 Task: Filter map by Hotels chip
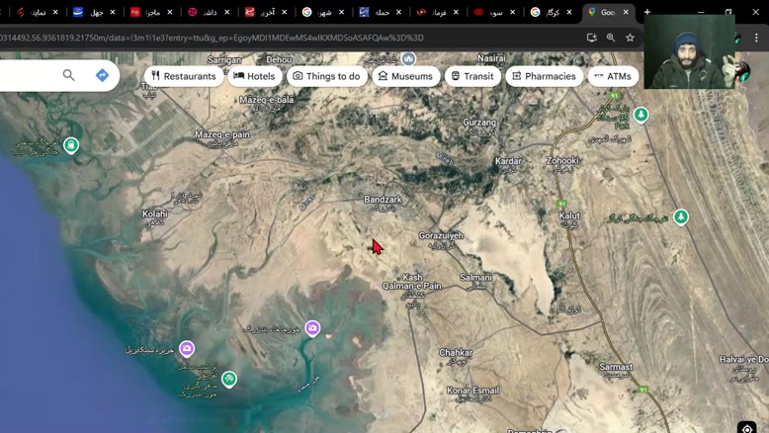click(x=255, y=76)
